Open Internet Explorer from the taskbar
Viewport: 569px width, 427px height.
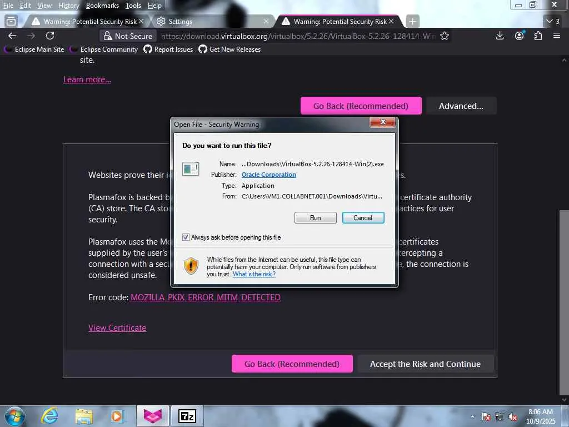[x=49, y=416]
